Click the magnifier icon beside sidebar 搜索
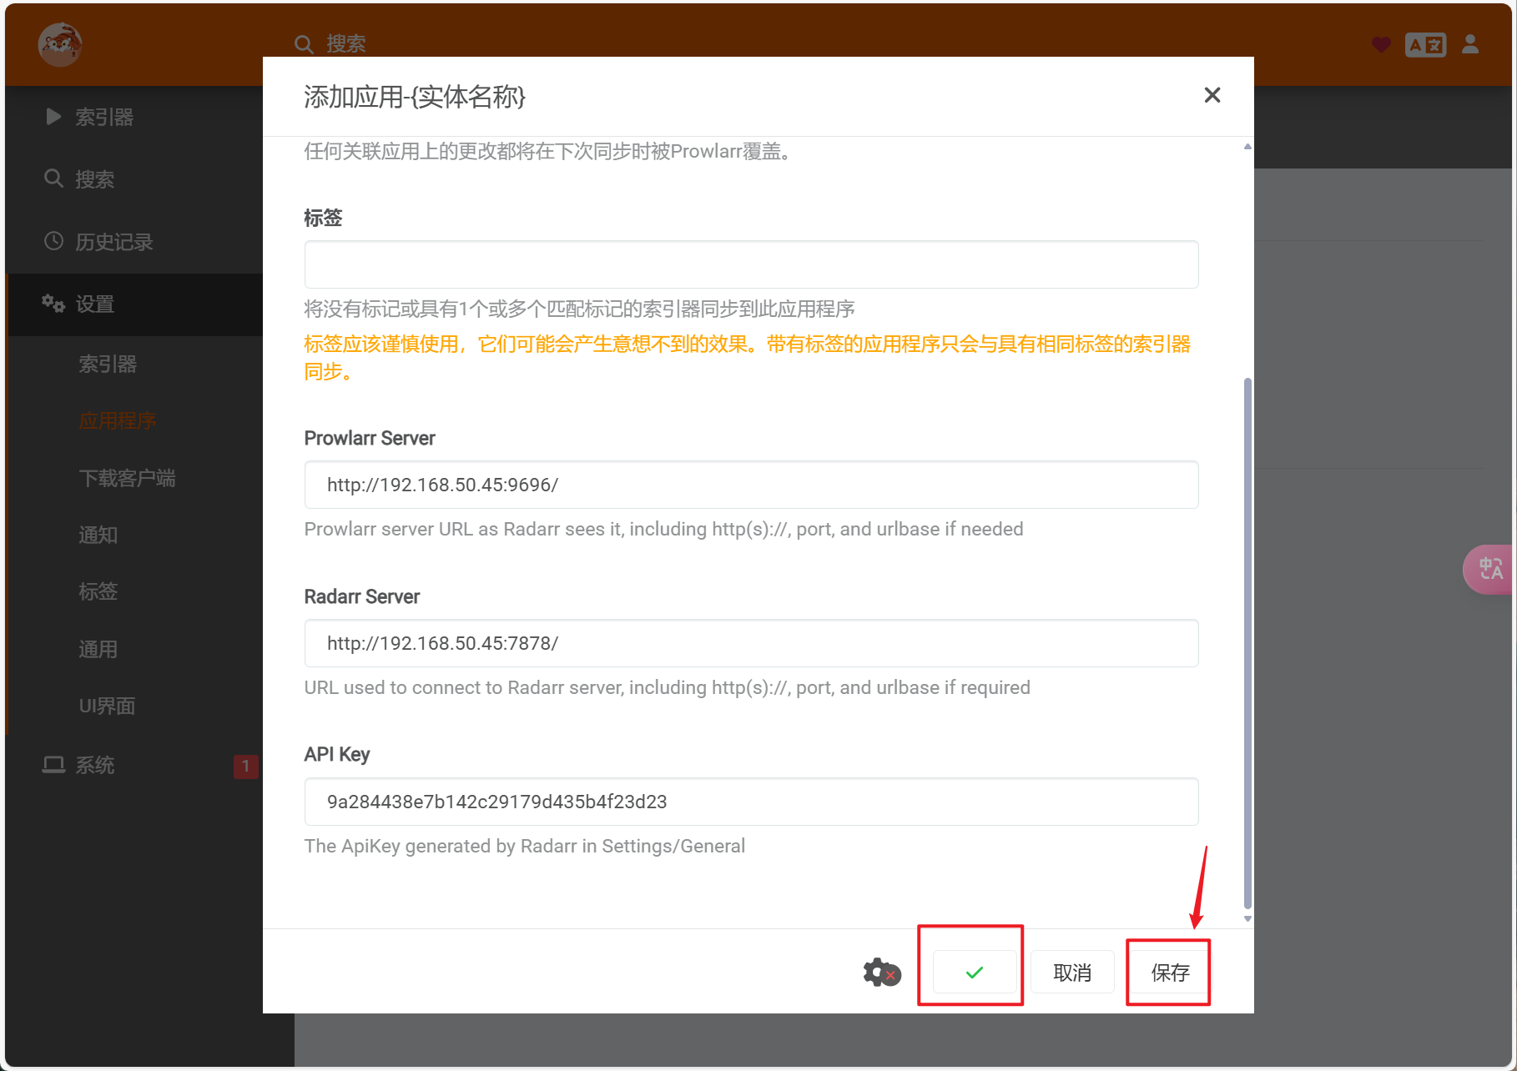This screenshot has width=1517, height=1071. (53, 178)
